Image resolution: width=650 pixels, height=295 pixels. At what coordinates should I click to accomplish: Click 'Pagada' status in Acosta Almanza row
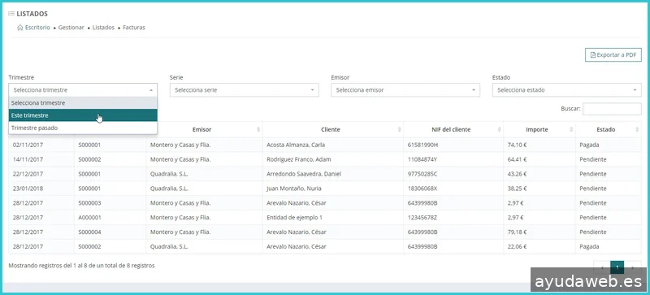pos(590,145)
